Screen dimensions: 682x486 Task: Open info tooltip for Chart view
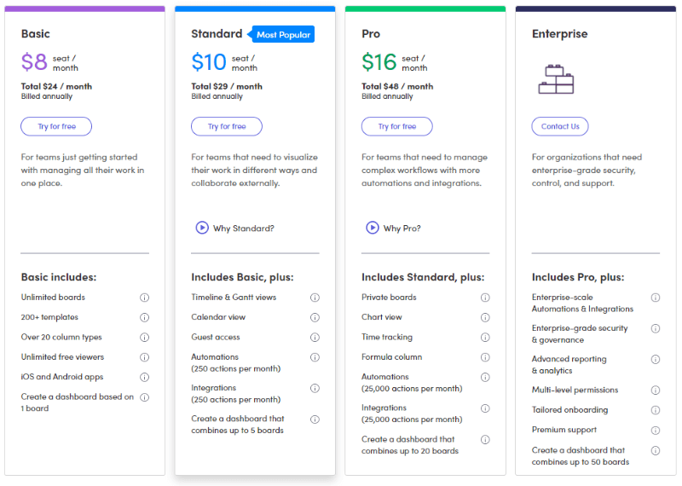point(485,317)
